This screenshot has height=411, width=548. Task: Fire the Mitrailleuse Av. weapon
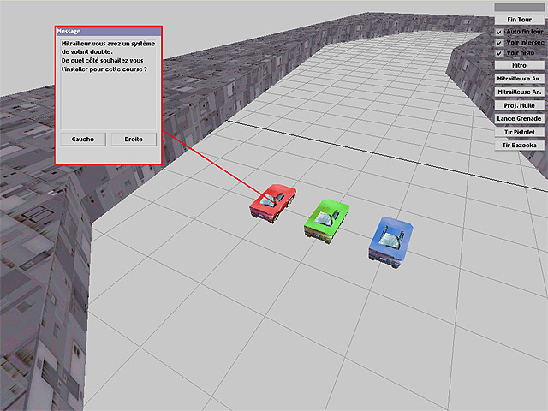point(519,78)
